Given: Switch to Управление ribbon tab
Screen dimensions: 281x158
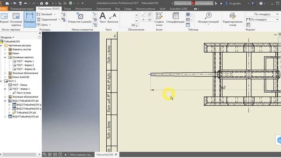Looking at the screenshot, I should pos(104,9).
